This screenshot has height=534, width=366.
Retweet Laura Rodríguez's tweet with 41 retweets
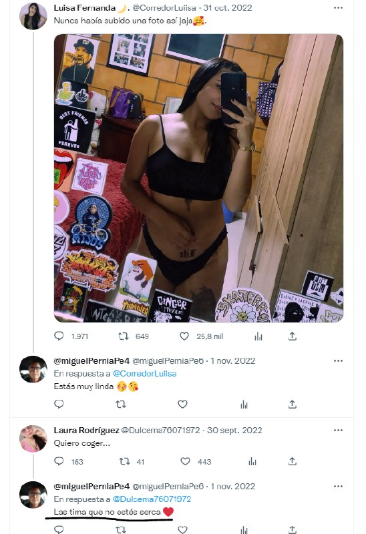(x=125, y=461)
